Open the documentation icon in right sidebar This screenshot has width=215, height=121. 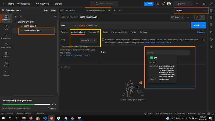point(211,17)
